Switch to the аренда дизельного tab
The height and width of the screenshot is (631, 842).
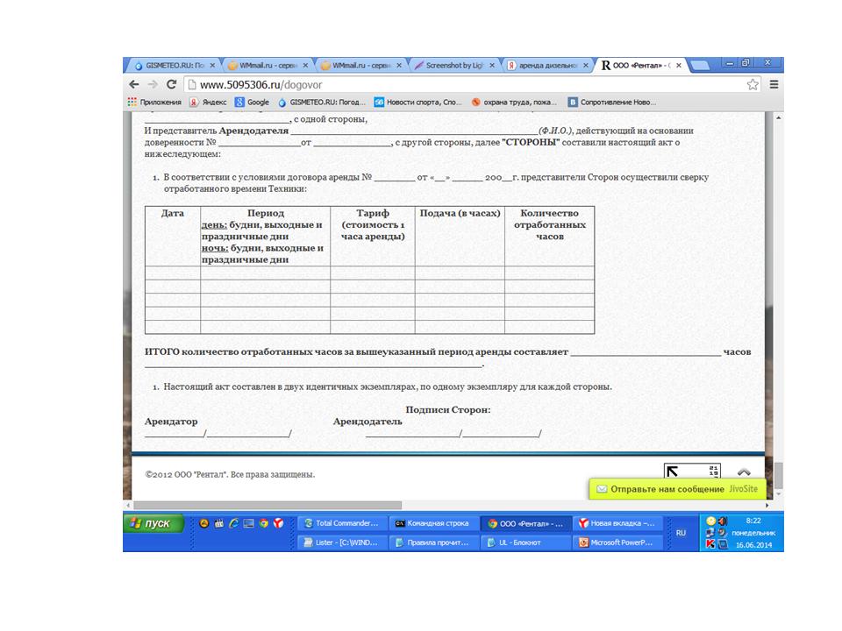(547, 65)
